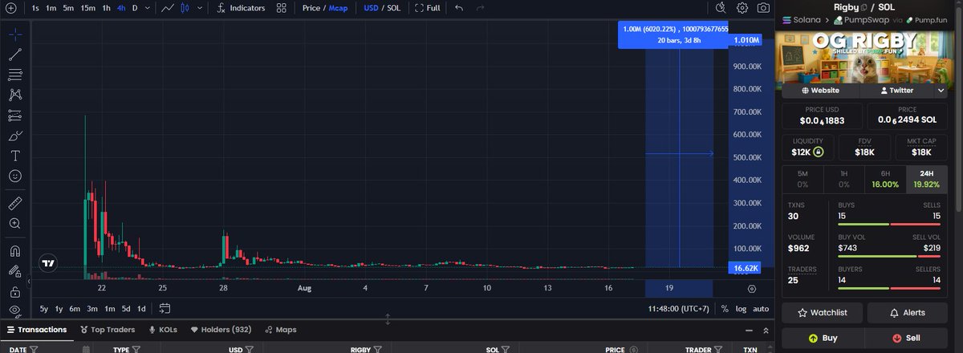Image resolution: width=963 pixels, height=353 pixels.
Task: Select the crosshair cursor tool
Action: click(x=15, y=35)
